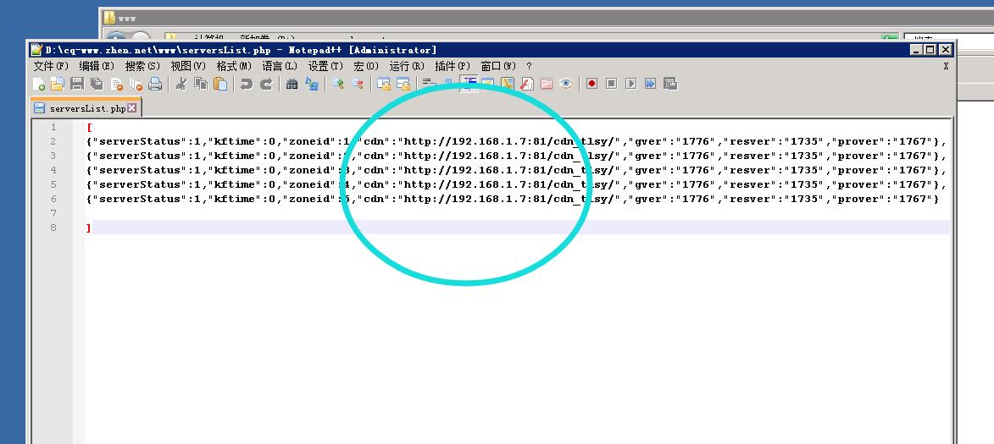Click the Undo arrow icon
Screen dimensions: 994x444
pyautogui.click(x=246, y=84)
